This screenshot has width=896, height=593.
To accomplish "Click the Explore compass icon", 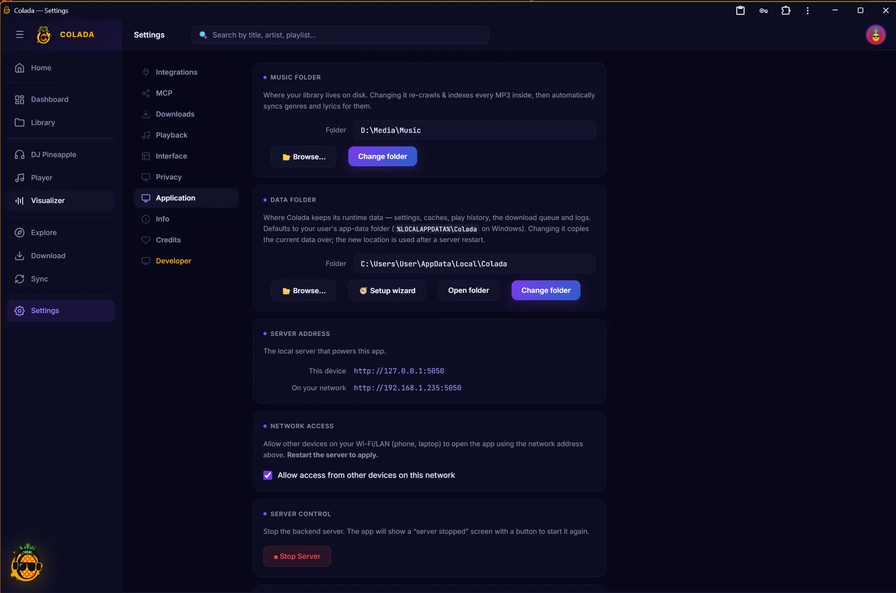I will click(20, 233).
